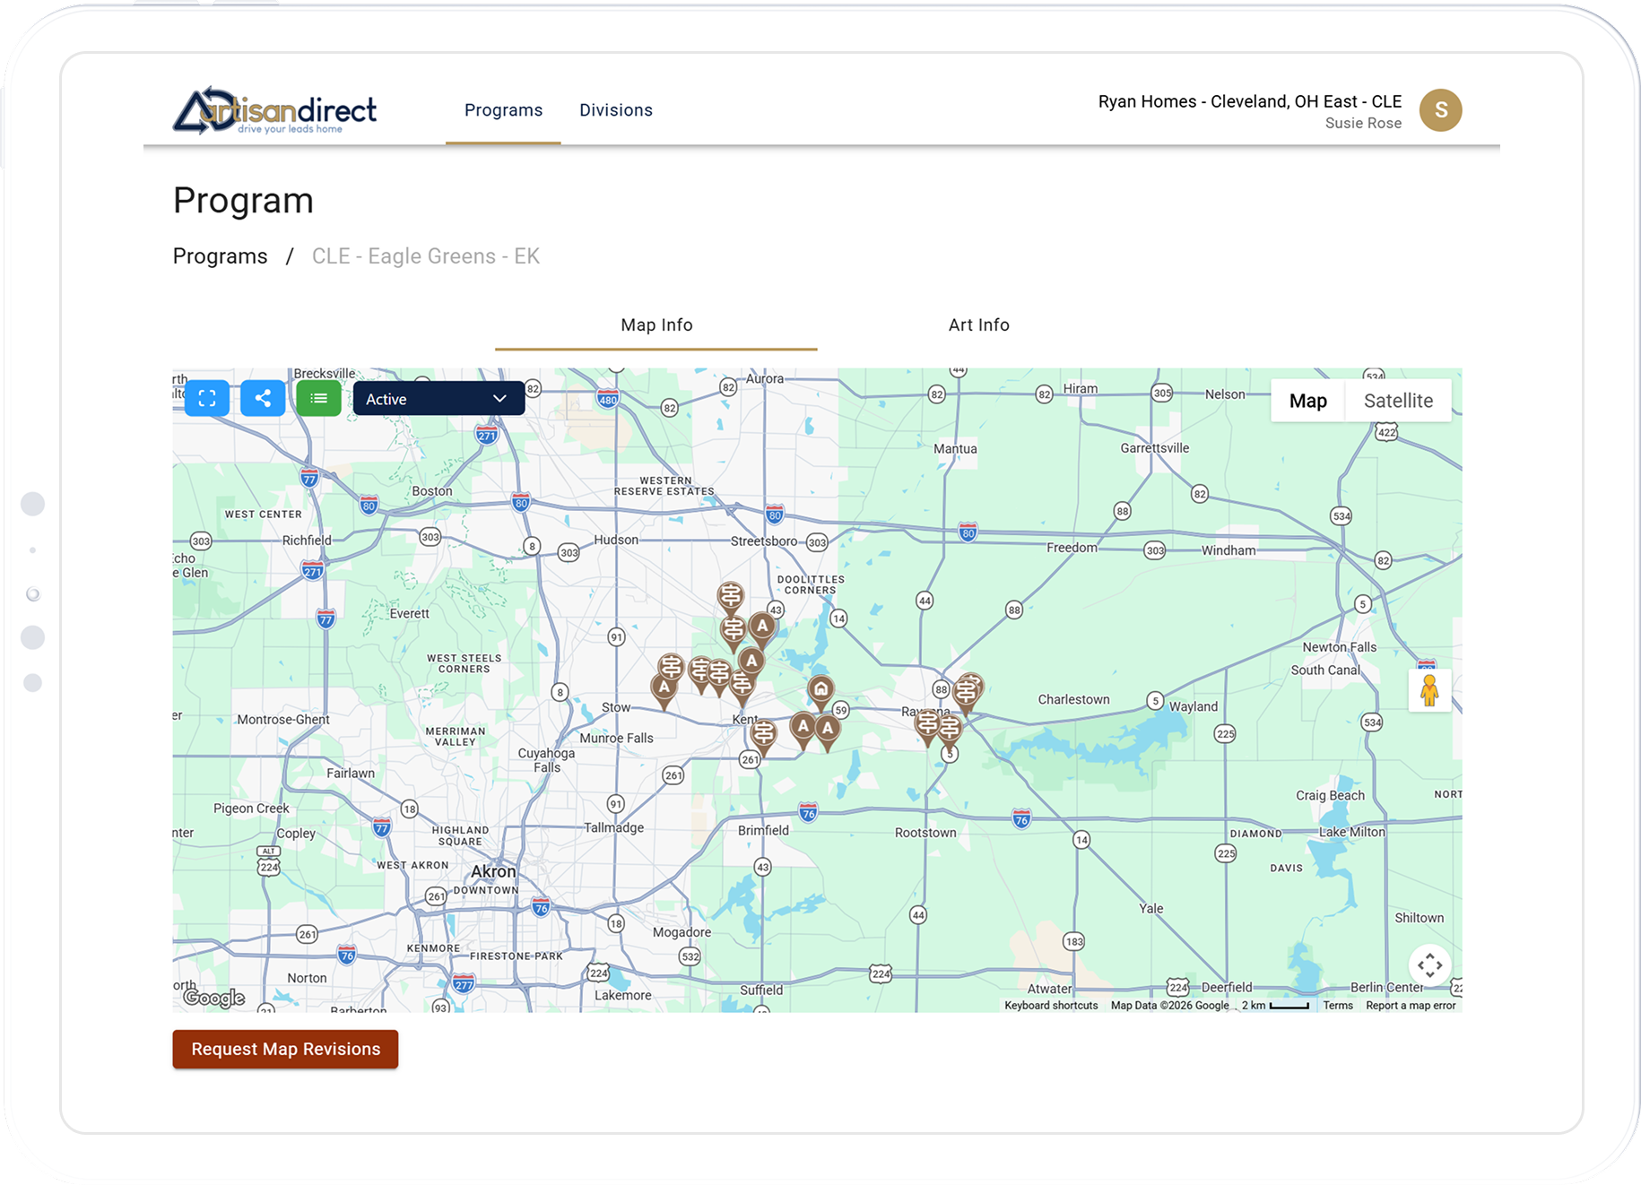Click the pan control in map corner

pyautogui.click(x=1430, y=965)
